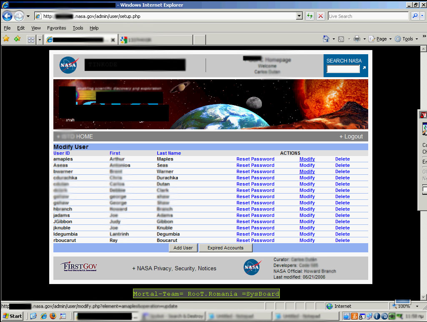Open the tab list dropdown arrow
Screen dimensions: 427x322
[40, 40]
